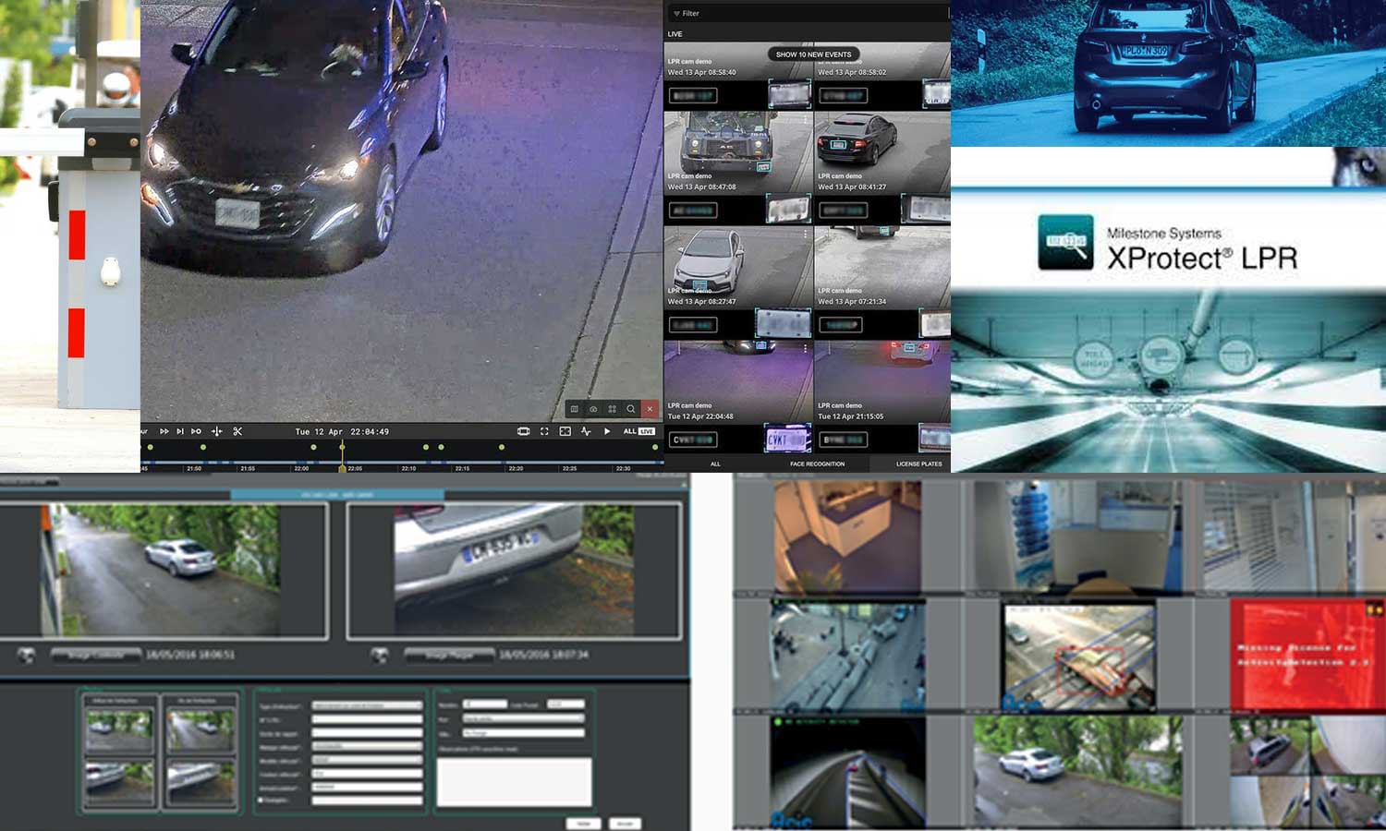Click the four-squares grid view icon on the overlay
1386x831 pixels.
click(612, 409)
